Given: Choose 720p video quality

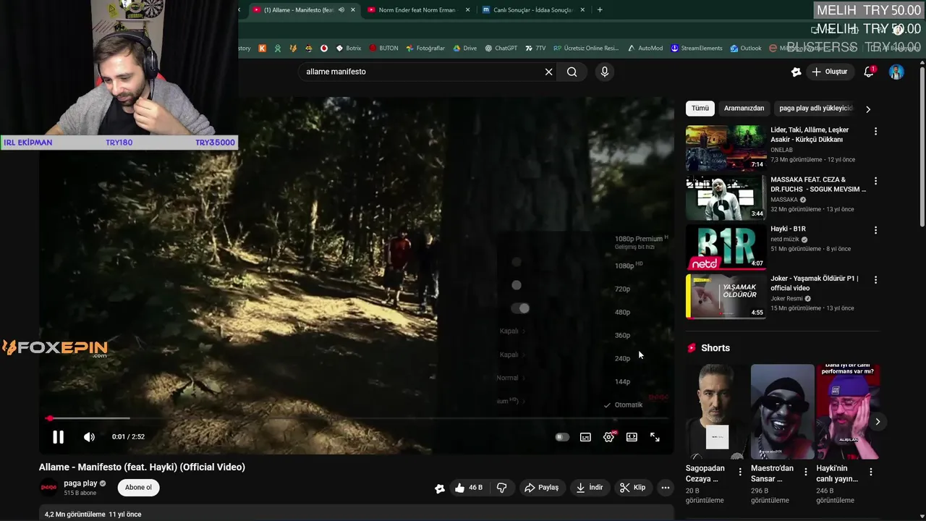Looking at the screenshot, I should (622, 289).
